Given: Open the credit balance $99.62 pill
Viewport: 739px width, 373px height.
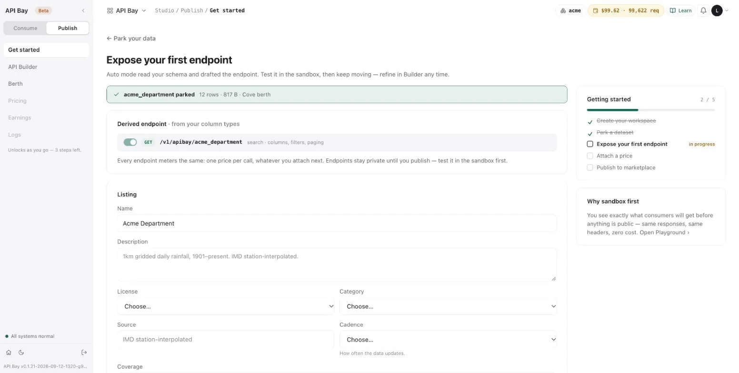Looking at the screenshot, I should pos(626,10).
